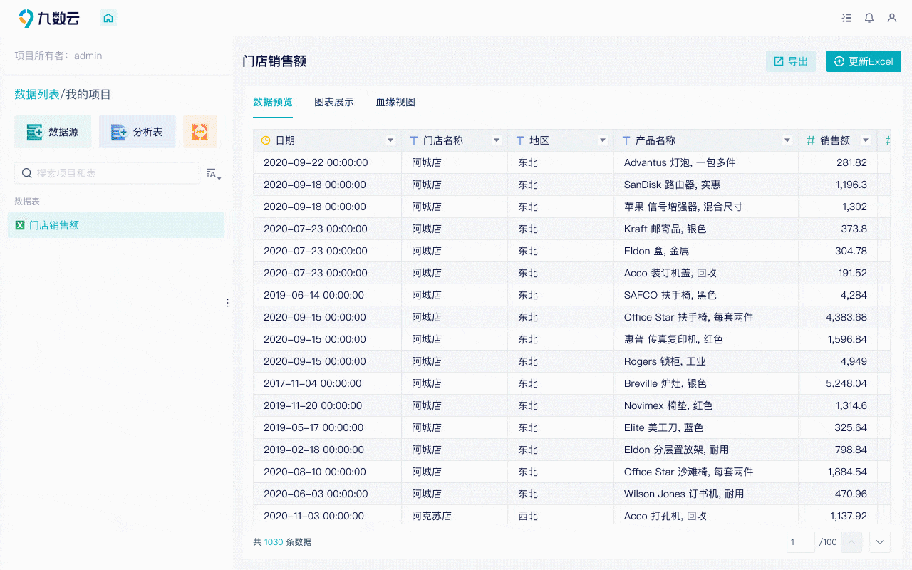Click cell 阿克苏店
912x570 pixels.
click(454, 516)
